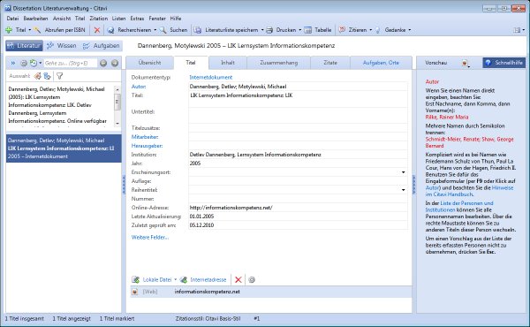This screenshot has height=327, width=530.
Task: Select the Titel tab
Action: click(191, 63)
